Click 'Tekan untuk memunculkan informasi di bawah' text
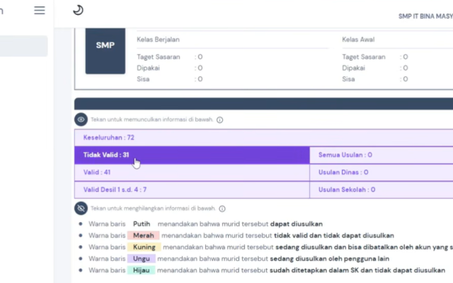 [152, 120]
